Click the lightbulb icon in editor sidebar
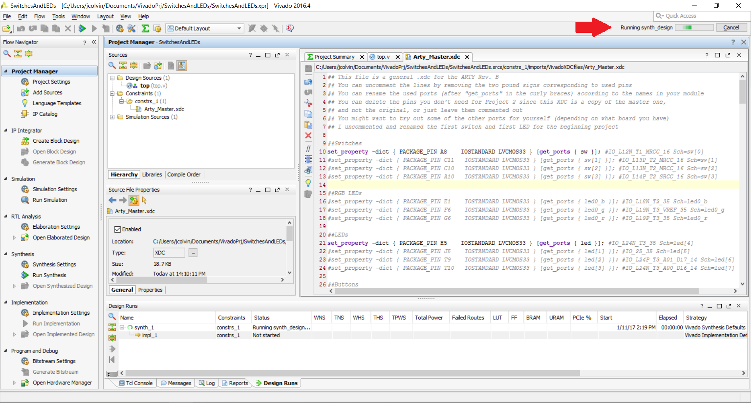The width and height of the screenshot is (751, 403). [308, 183]
